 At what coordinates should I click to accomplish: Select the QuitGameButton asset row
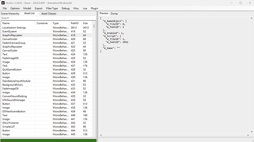(x=47, y=70)
